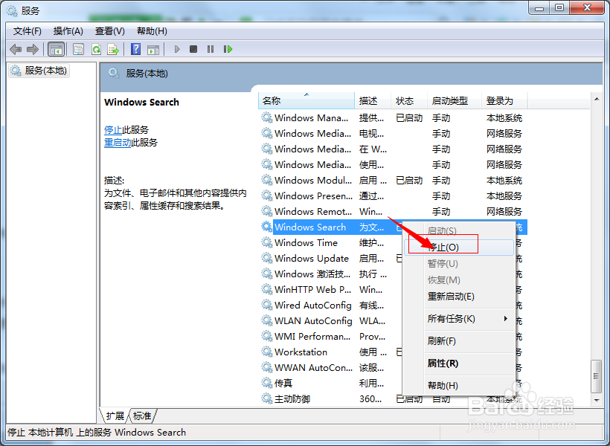Viewport: 610px width, 446px height.
Task: Open help using the blue question mark icon
Action: 136,49
